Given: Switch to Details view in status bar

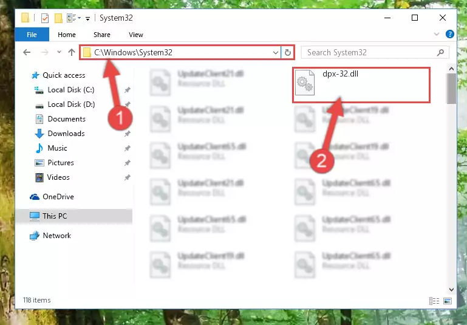Looking at the screenshot, I should [434, 301].
